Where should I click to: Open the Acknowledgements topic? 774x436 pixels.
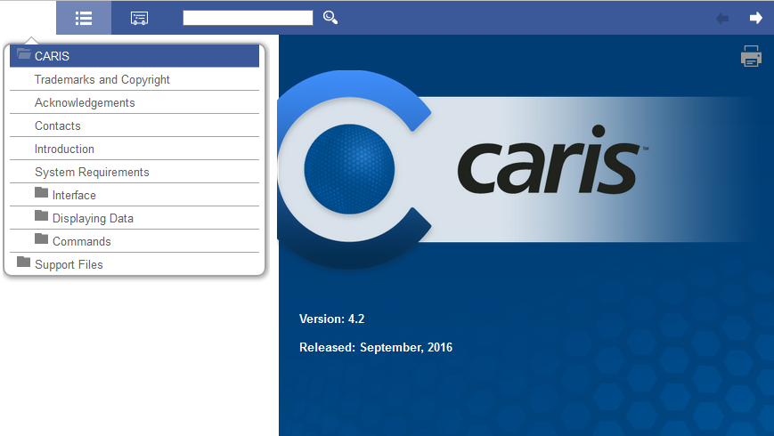85,102
